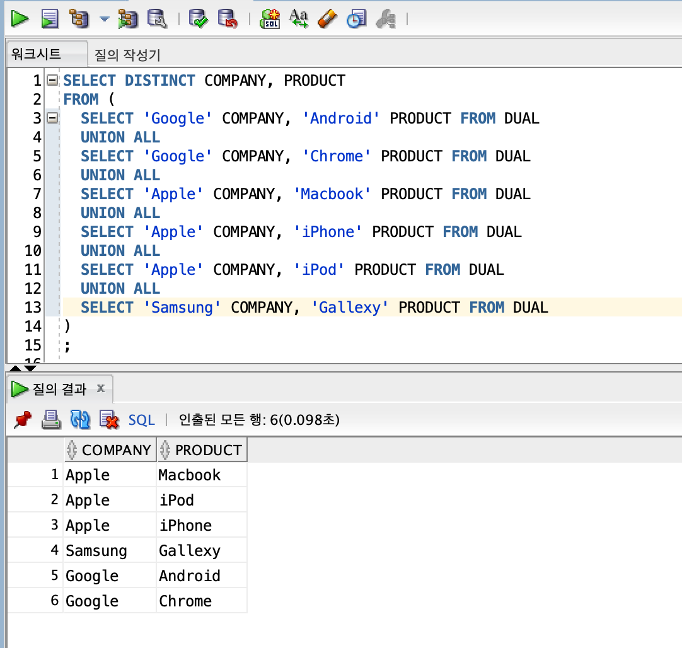The height and width of the screenshot is (648, 682).
Task: Sort by the COMPANY column header
Action: pyautogui.click(x=110, y=449)
